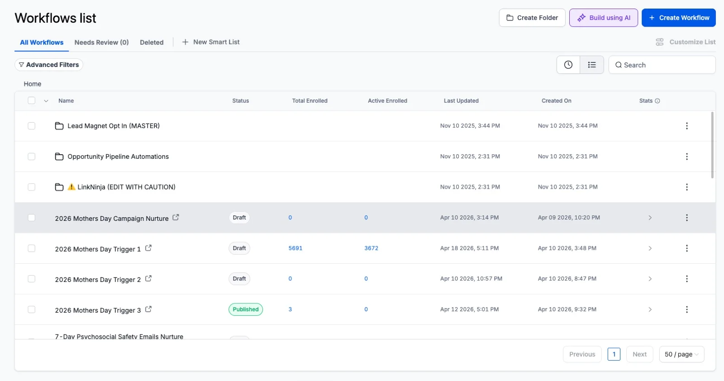Click the Total Enrolled column header

click(x=310, y=101)
